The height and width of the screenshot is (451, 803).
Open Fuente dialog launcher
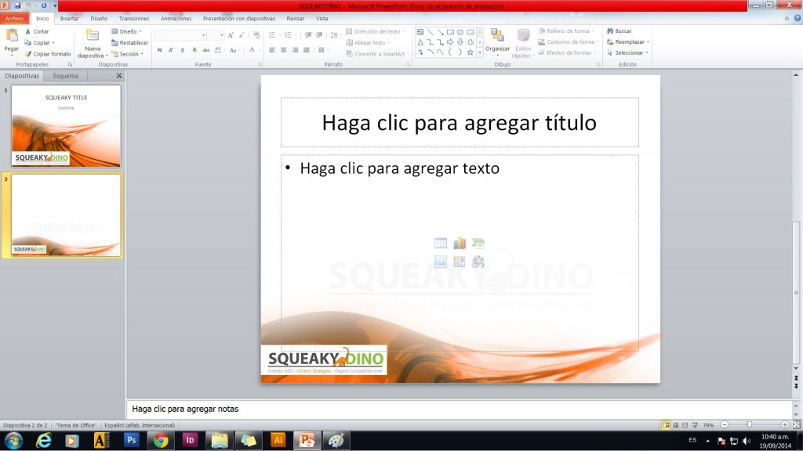(x=260, y=65)
